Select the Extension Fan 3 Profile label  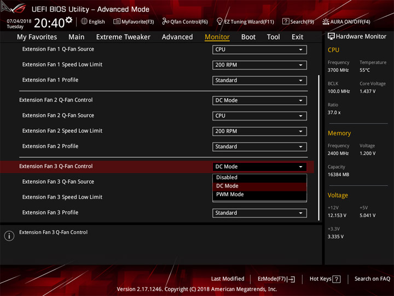point(50,213)
